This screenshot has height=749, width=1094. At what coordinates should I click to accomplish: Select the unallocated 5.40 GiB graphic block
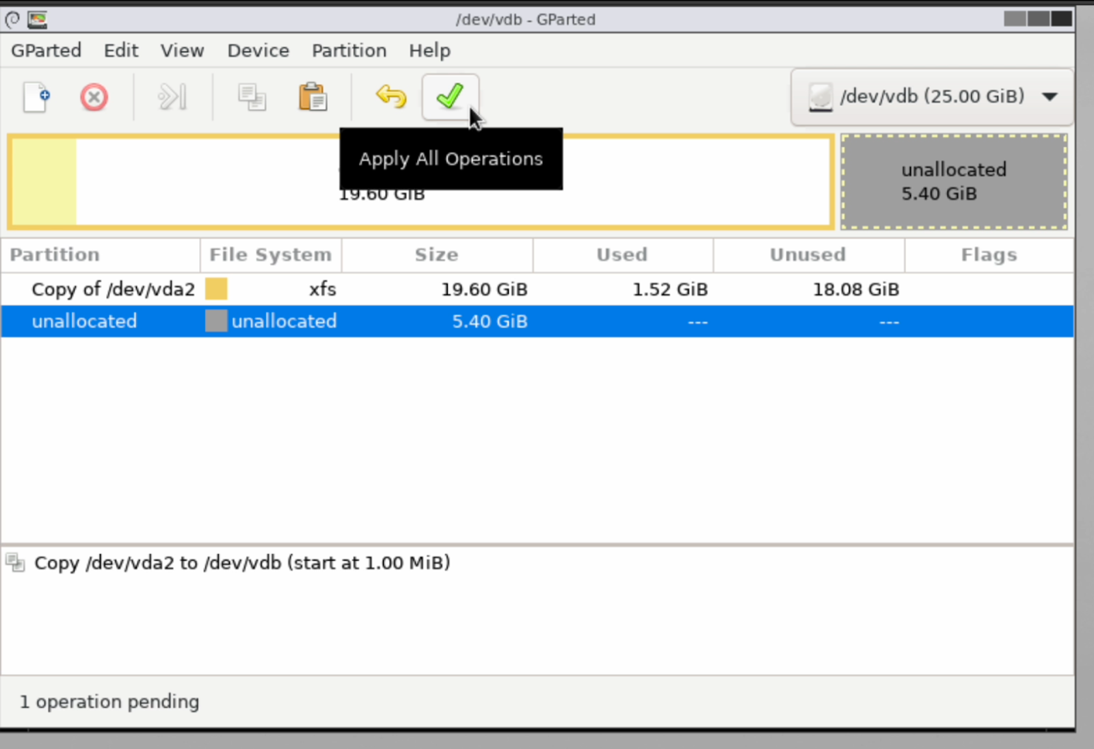pyautogui.click(x=954, y=181)
